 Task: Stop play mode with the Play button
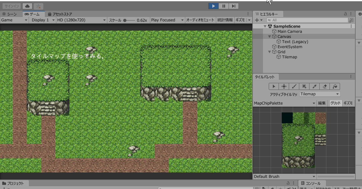[x=213, y=6]
